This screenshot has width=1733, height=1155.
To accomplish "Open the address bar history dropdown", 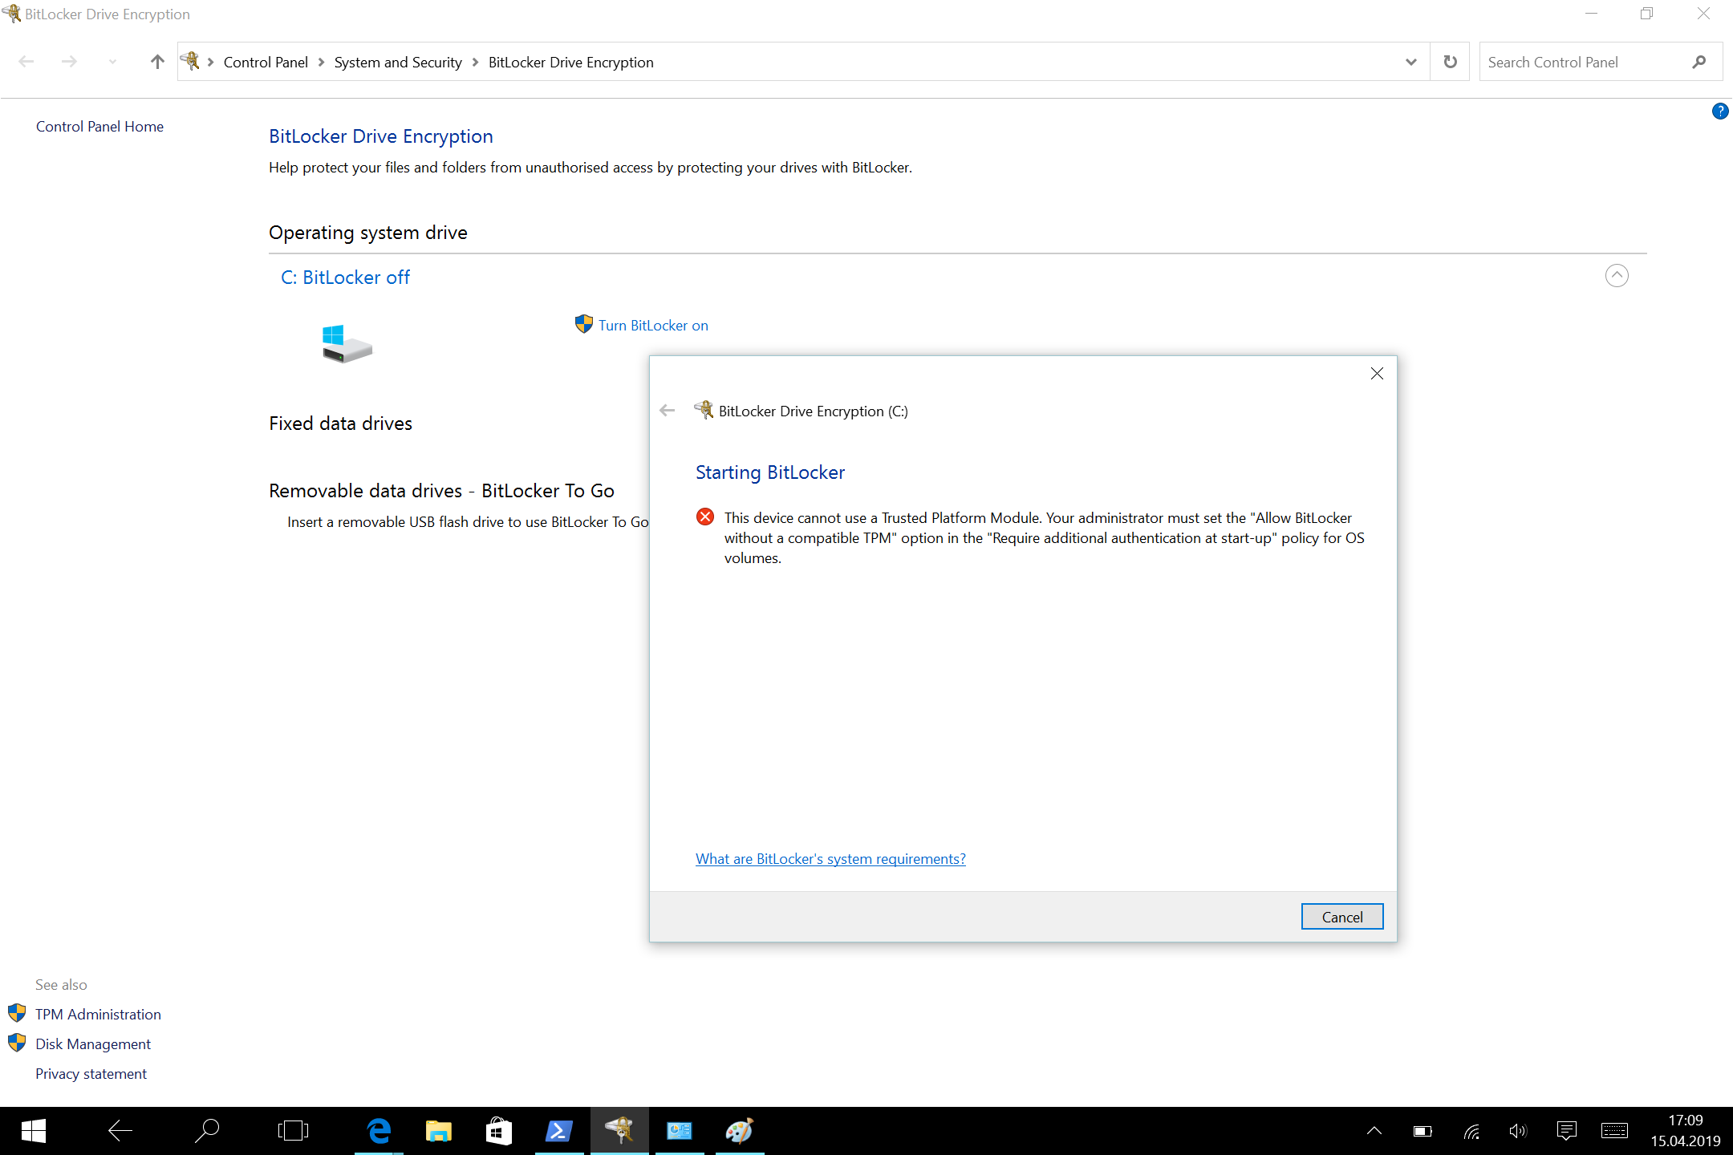I will coord(1411,62).
